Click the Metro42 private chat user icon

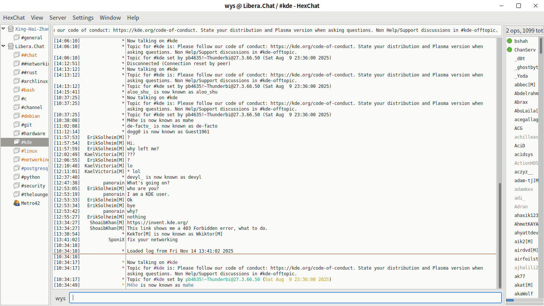pyautogui.click(x=17, y=203)
